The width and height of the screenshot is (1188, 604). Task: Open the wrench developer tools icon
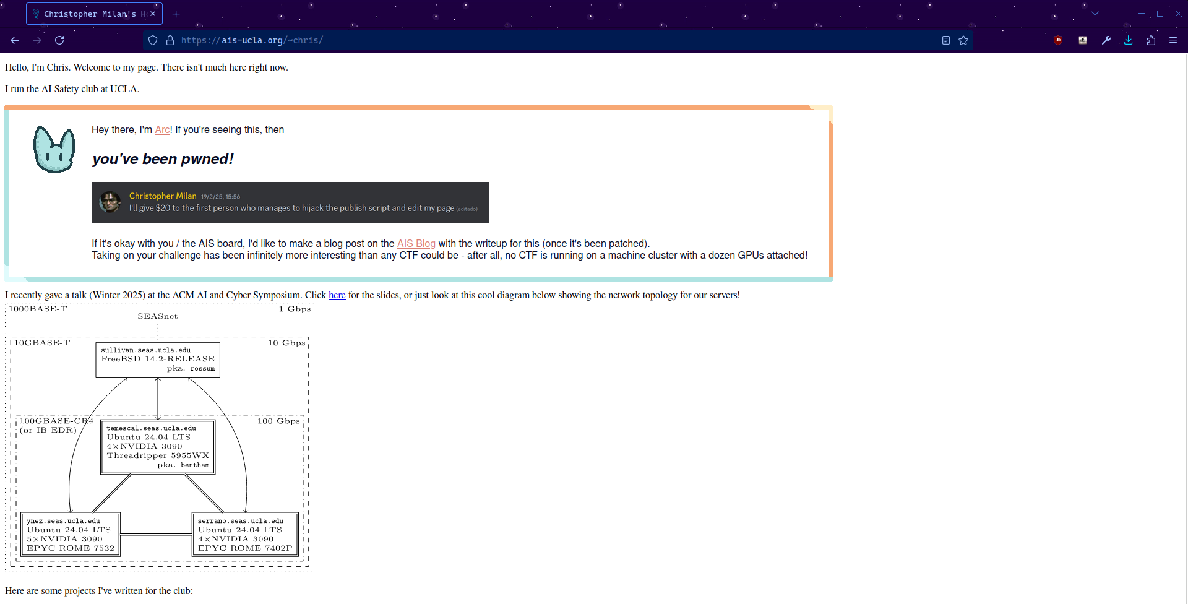(x=1106, y=40)
